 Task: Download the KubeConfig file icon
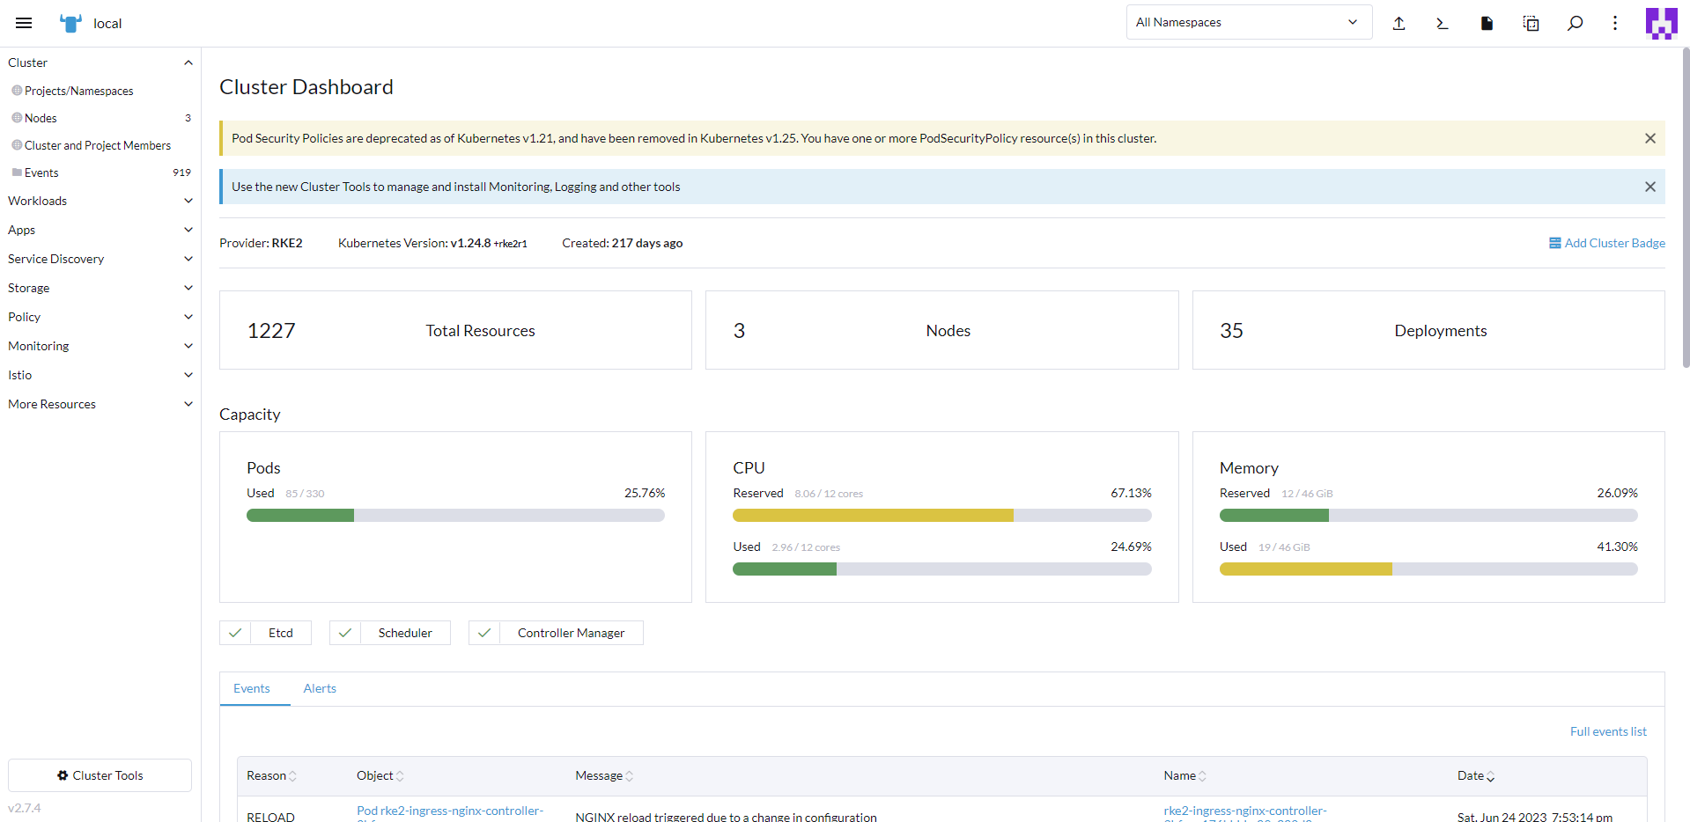click(1487, 24)
